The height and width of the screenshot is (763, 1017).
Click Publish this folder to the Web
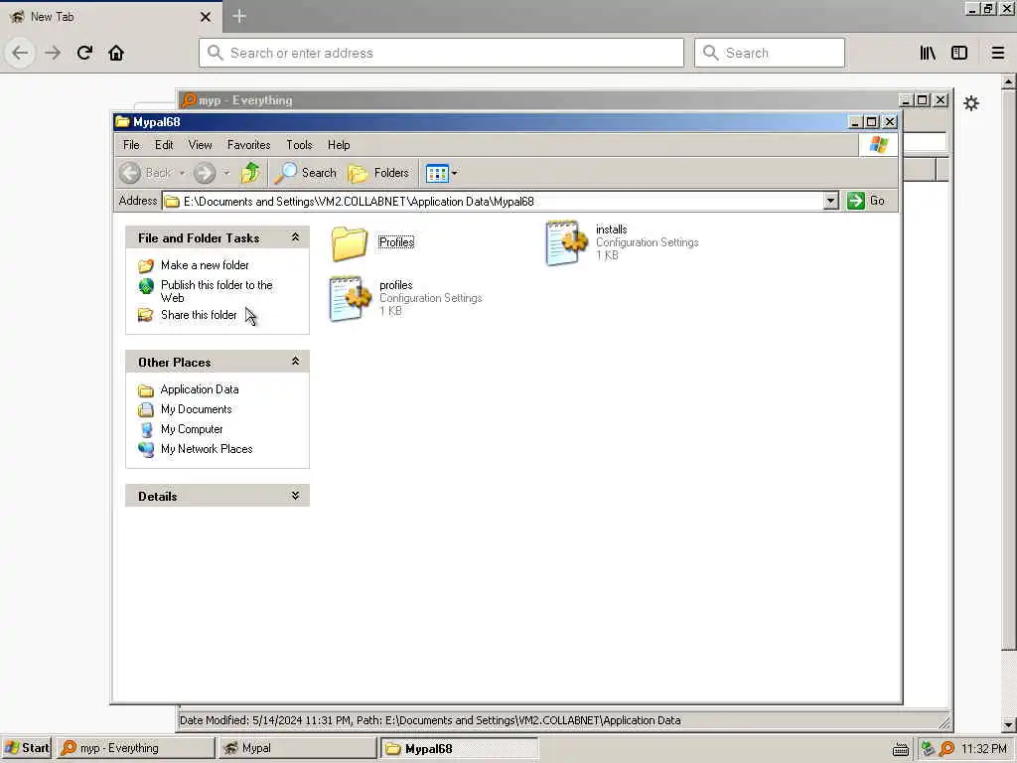point(217,291)
